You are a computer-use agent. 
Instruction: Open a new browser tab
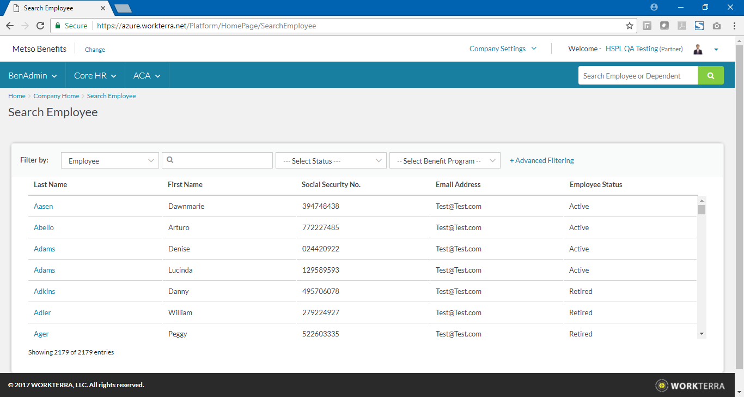point(123,8)
